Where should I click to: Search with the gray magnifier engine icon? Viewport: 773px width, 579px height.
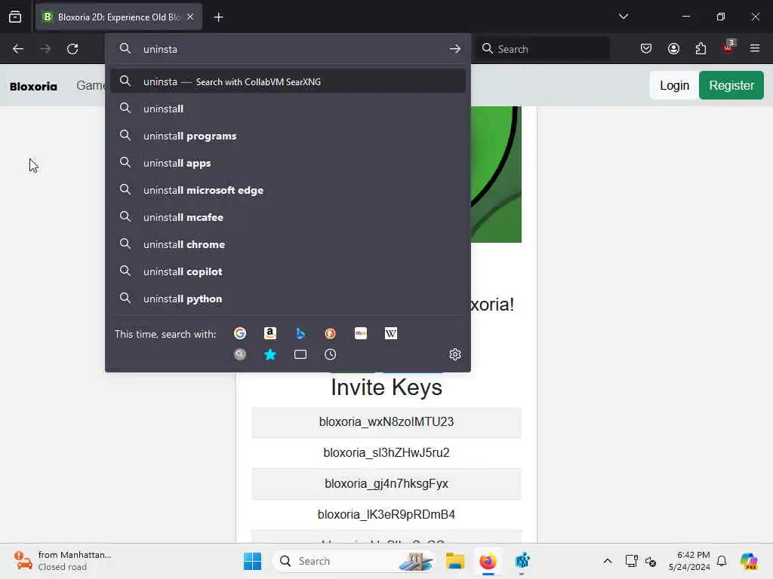(x=240, y=354)
